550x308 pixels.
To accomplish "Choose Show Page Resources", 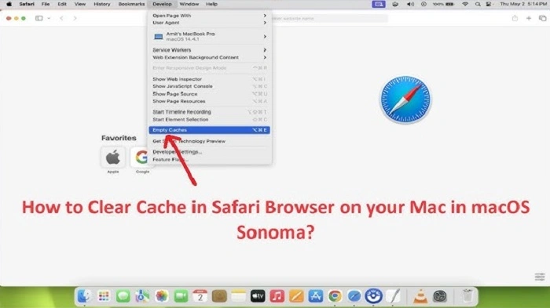I will [210, 101].
